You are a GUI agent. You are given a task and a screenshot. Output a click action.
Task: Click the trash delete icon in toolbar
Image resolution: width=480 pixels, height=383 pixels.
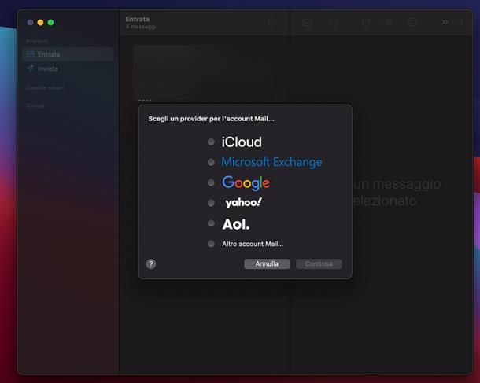(389, 22)
